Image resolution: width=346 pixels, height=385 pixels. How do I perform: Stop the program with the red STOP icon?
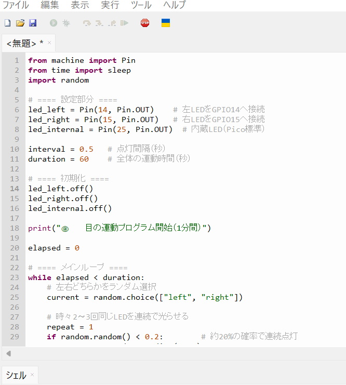pos(145,23)
